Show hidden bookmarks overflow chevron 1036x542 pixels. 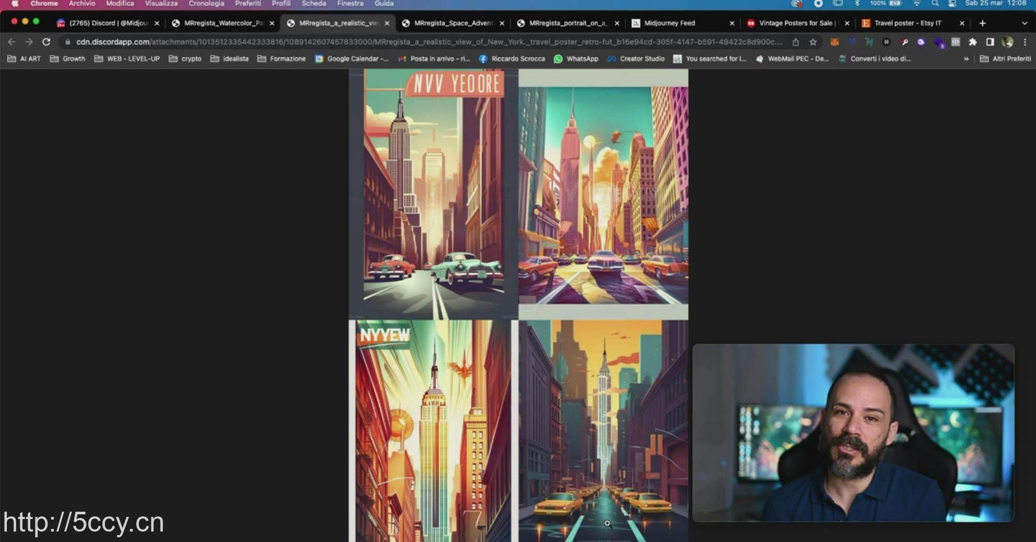[x=966, y=58]
